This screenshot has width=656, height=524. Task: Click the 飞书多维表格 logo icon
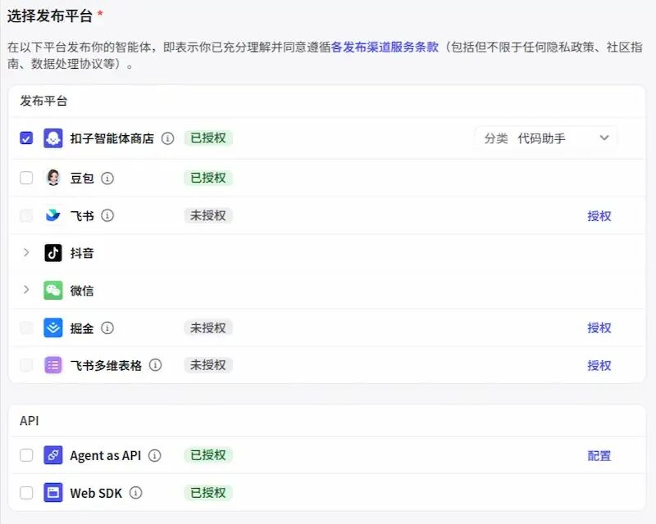[x=53, y=365]
